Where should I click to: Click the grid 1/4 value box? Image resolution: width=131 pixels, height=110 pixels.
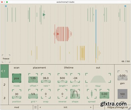click(x=33, y=94)
